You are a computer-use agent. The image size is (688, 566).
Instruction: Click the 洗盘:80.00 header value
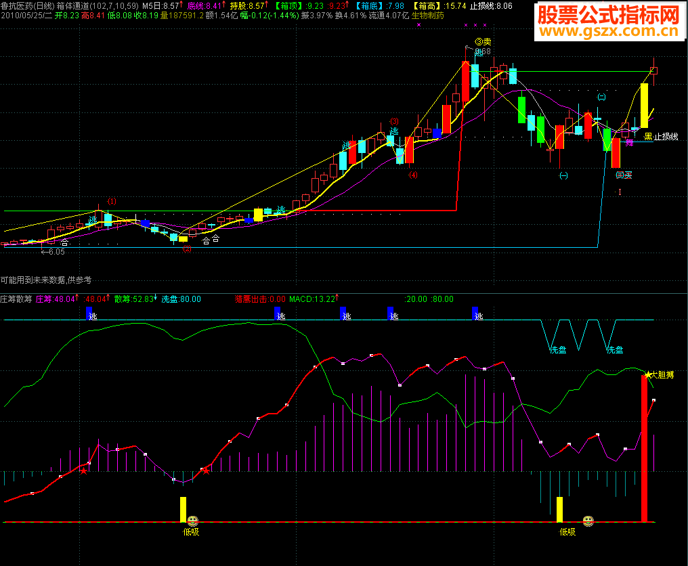(181, 299)
